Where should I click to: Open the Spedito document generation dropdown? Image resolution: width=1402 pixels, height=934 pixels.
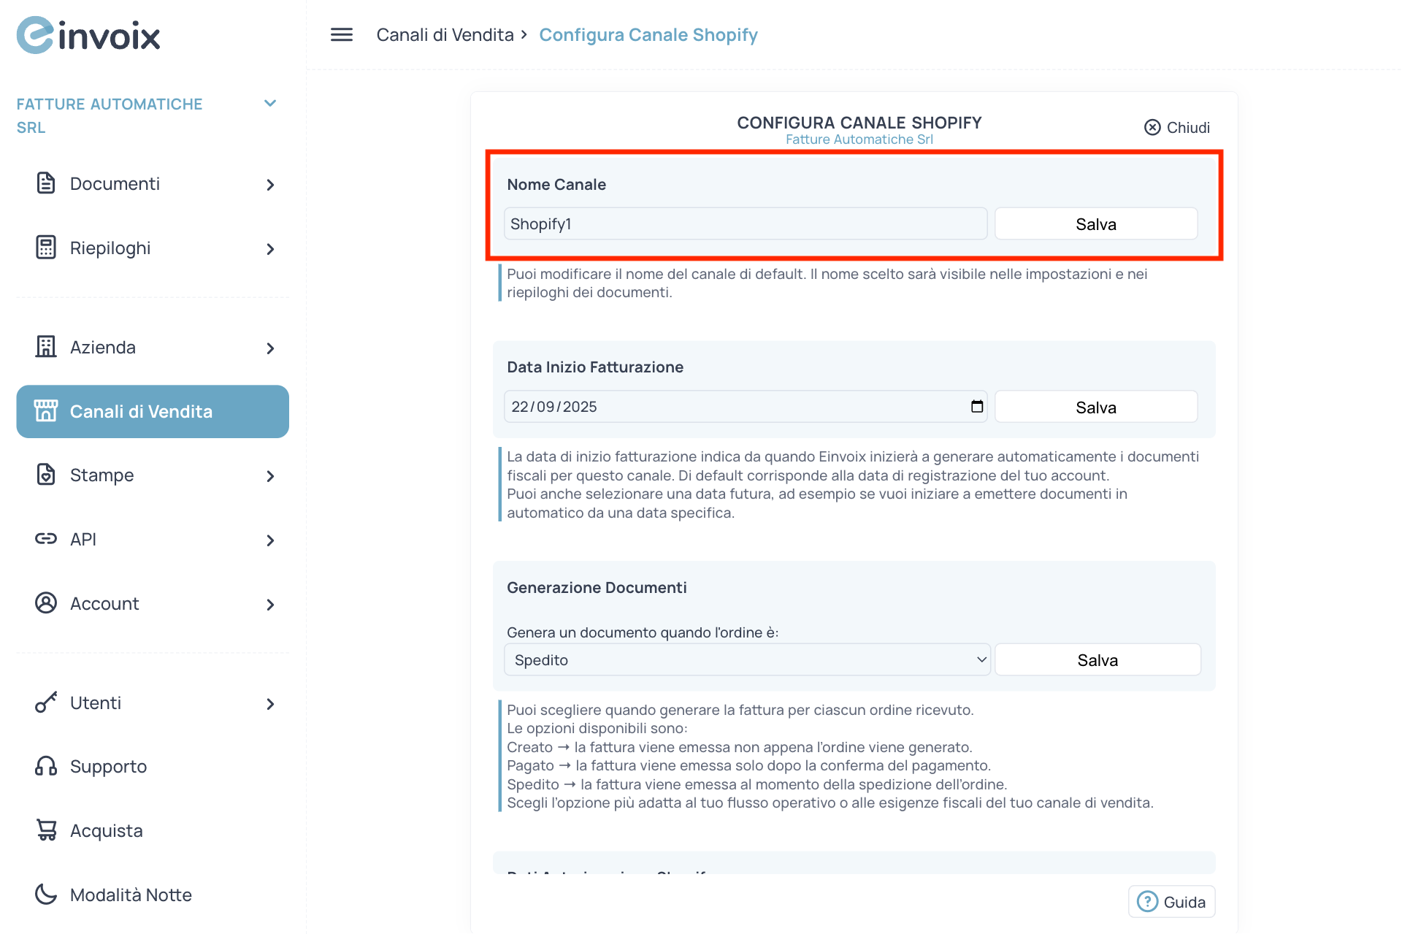click(x=746, y=659)
